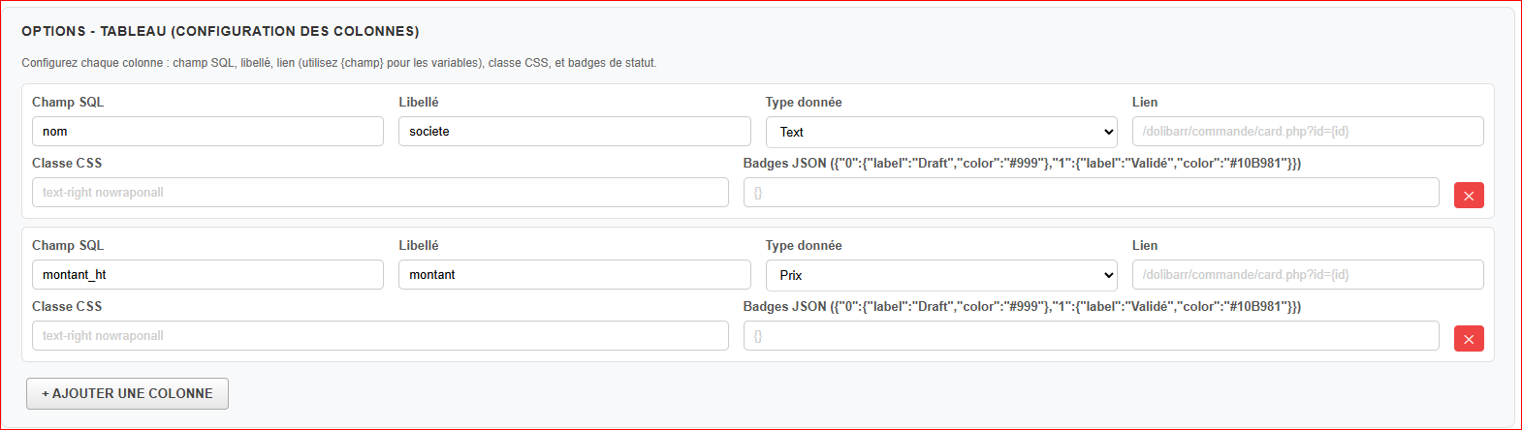Focus the Champ SQL field containing "nom"
This screenshot has width=1522, height=430.
[207, 132]
